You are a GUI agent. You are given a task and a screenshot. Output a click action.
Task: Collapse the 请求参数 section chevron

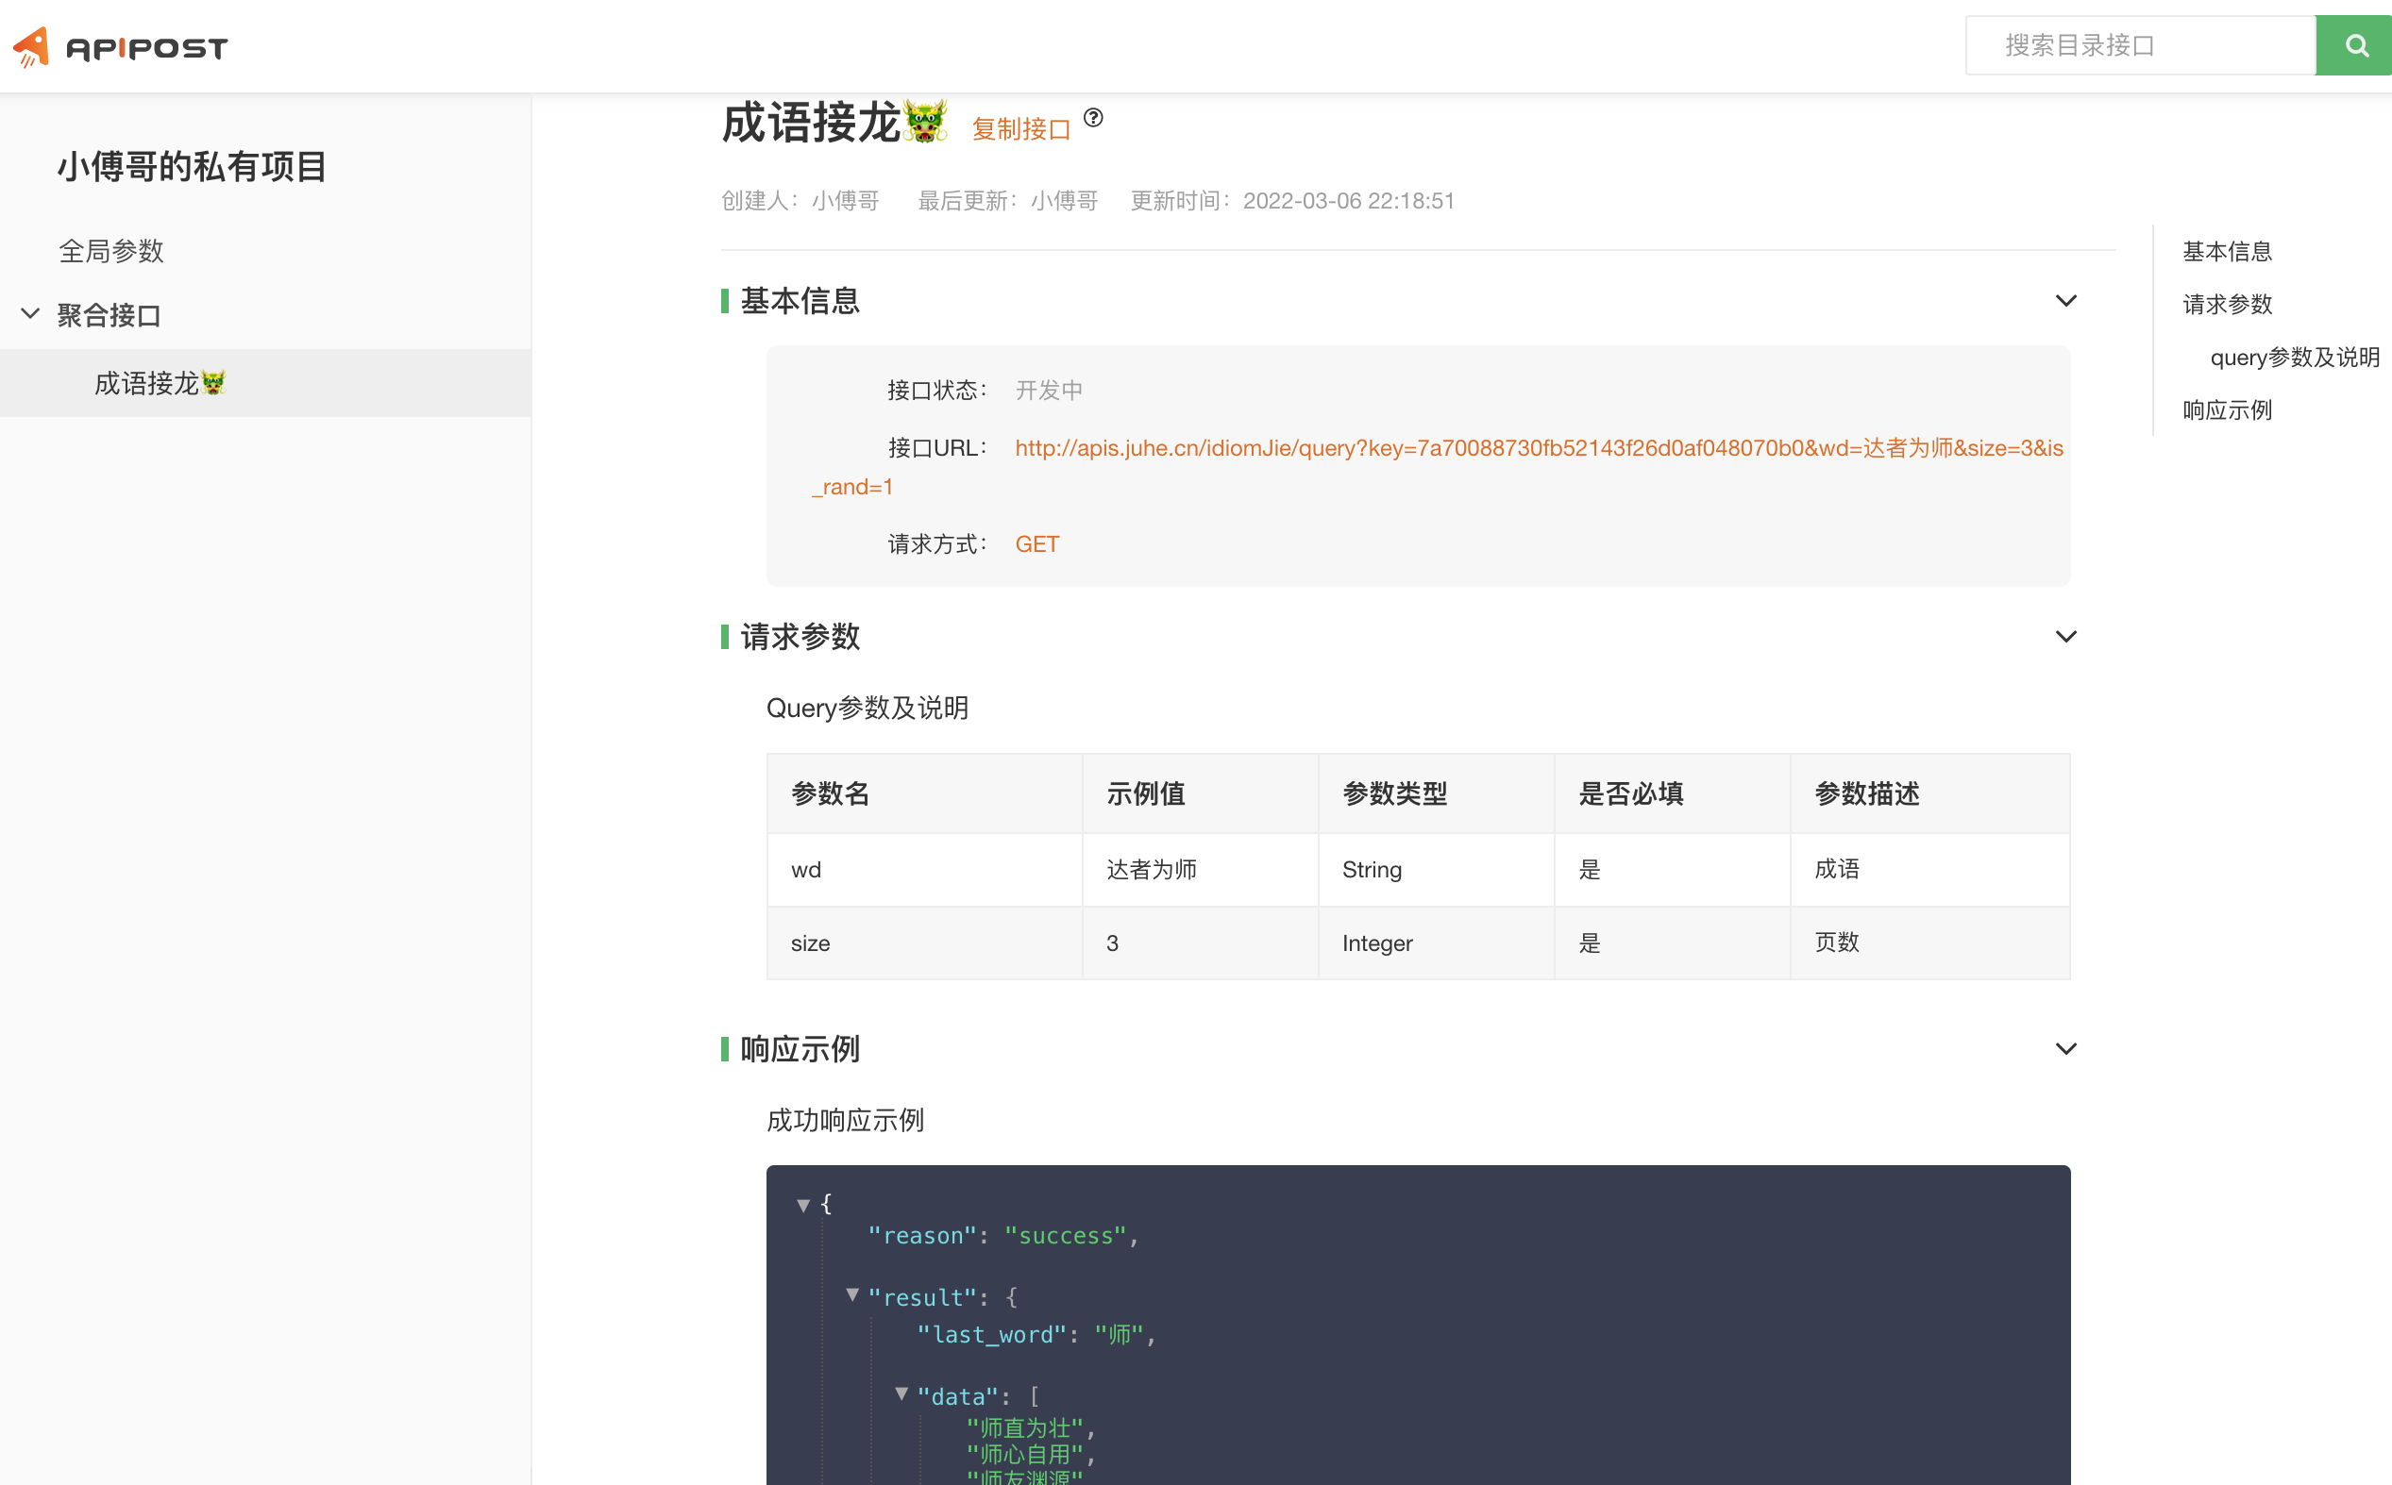[x=2065, y=637]
